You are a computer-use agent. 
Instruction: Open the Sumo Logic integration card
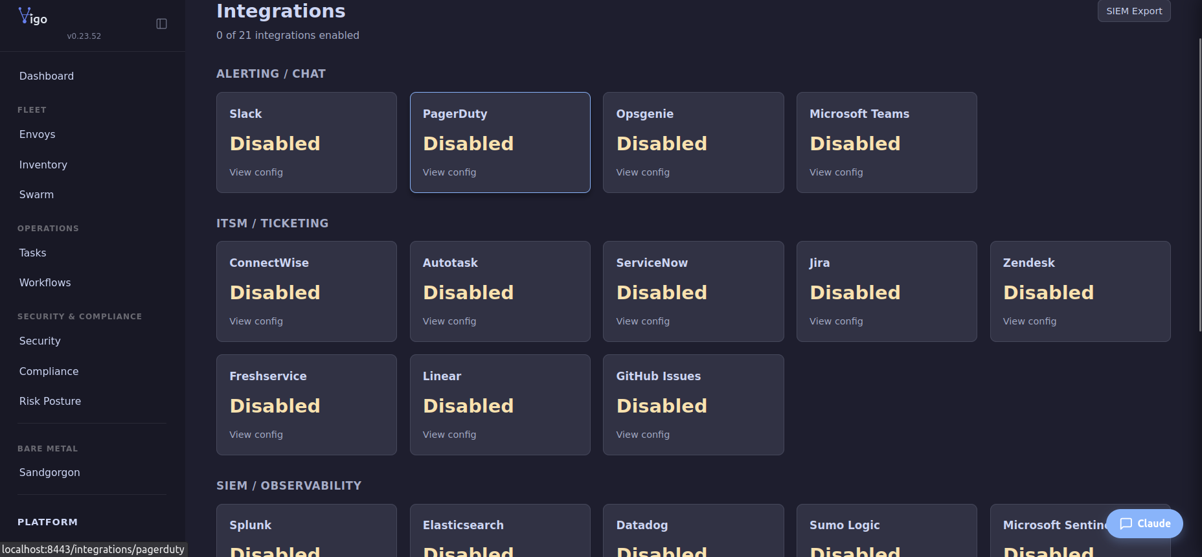(887, 530)
